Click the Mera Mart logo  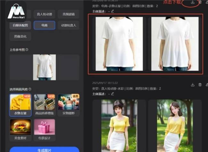coord(16,11)
